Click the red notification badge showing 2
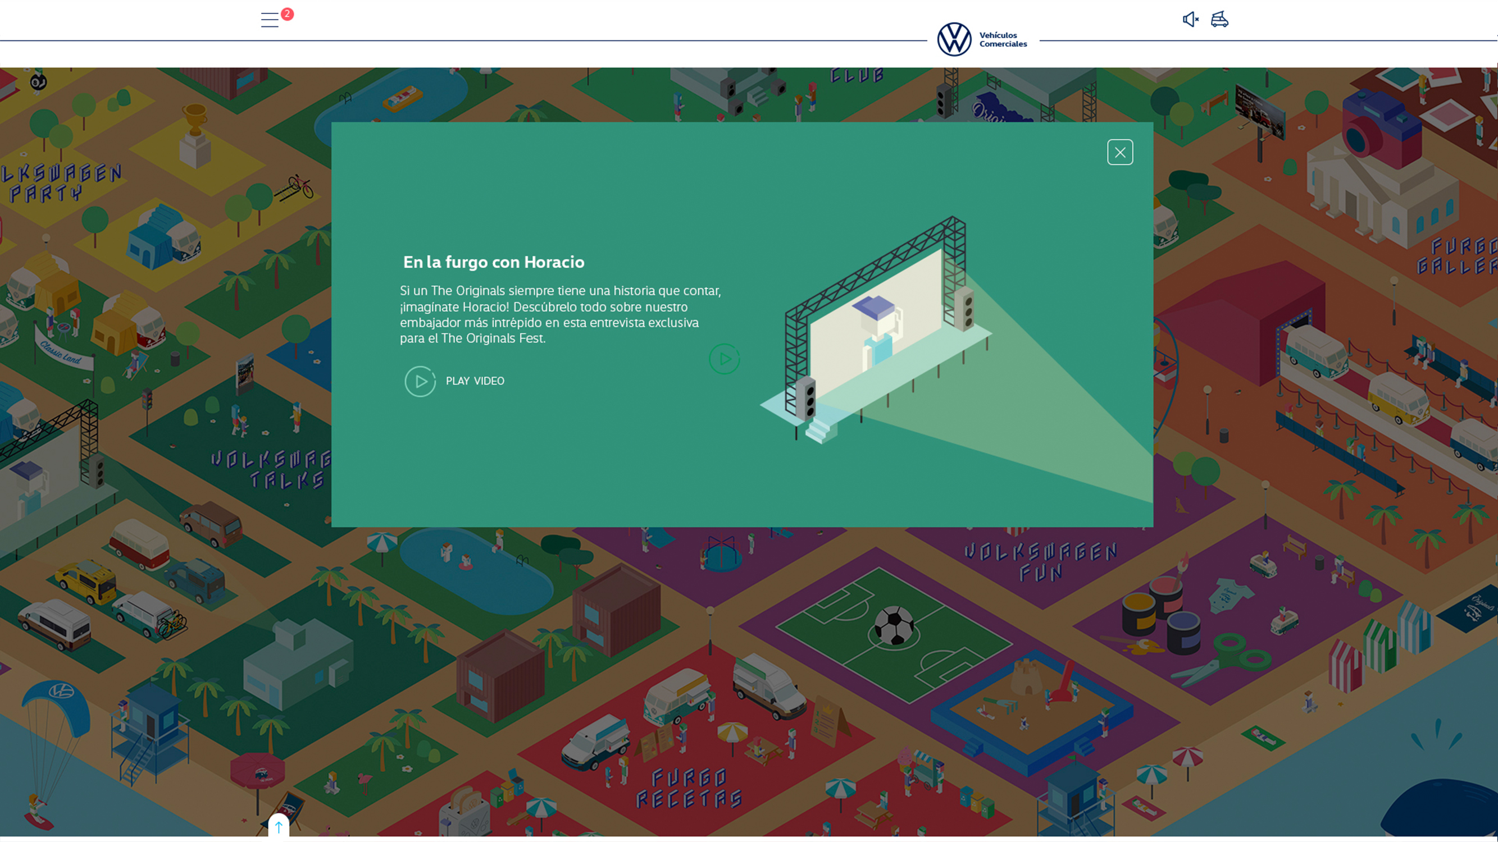Image resolution: width=1498 pixels, height=842 pixels. tap(287, 14)
